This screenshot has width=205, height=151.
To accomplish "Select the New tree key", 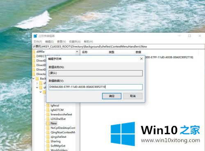I will point(54,124).
